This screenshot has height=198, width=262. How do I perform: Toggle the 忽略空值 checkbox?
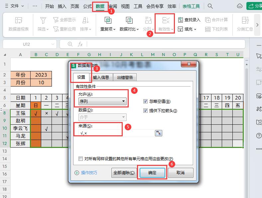pyautogui.click(x=145, y=101)
